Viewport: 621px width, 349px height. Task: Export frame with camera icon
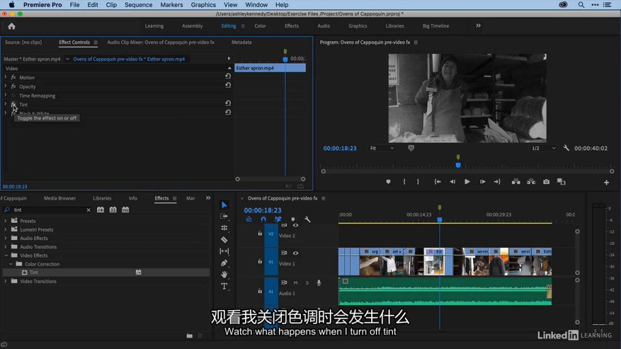546,182
